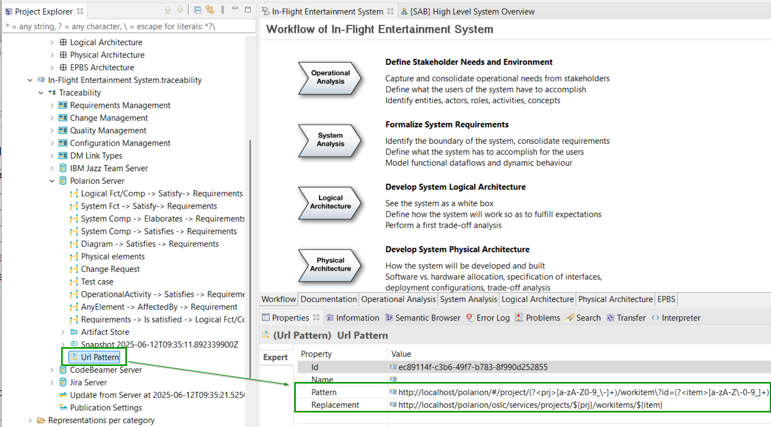Screen dimensions: 771x427
Task: Open the System Analysis page tab
Action: coord(468,299)
